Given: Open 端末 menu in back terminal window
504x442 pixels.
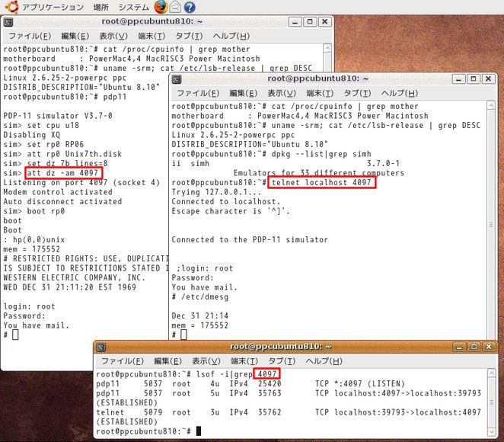Looking at the screenshot, I should [x=152, y=36].
